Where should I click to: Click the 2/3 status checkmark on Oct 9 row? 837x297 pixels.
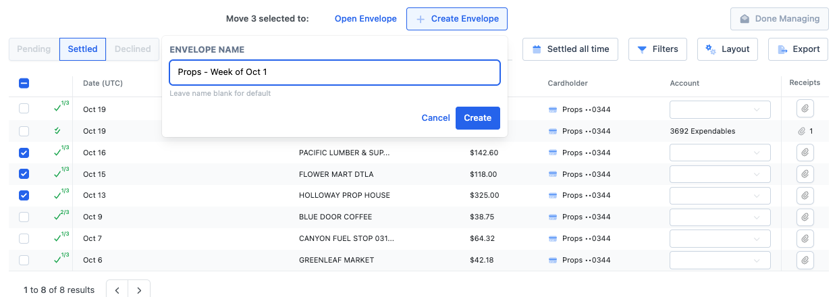click(x=61, y=217)
